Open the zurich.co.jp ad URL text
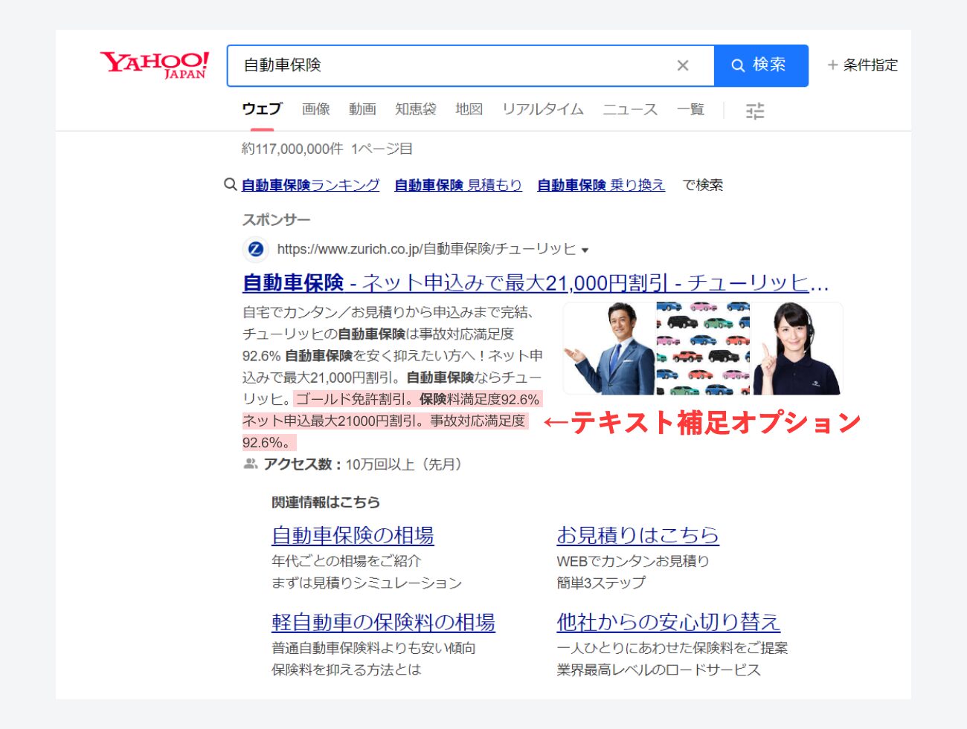 click(426, 249)
